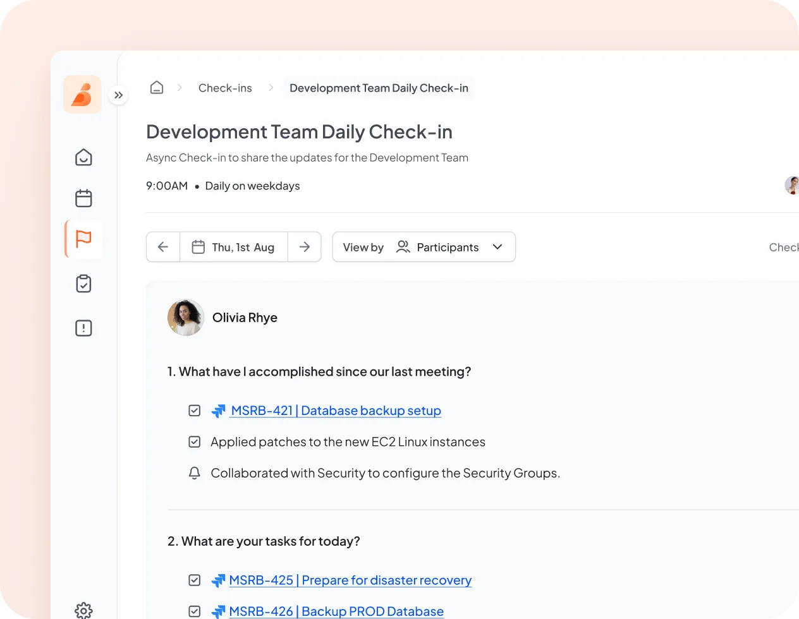This screenshot has width=799, height=619.
Task: Click the participant avatar at top right
Action: [792, 185]
